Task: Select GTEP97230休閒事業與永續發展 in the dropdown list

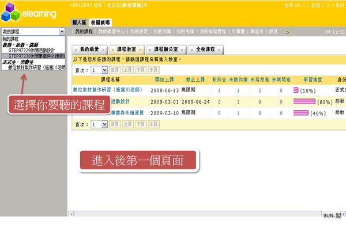Action: (x=33, y=56)
